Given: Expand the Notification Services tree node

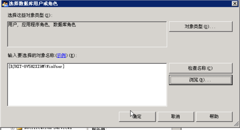Looking at the screenshot, I should tap(13, 128).
